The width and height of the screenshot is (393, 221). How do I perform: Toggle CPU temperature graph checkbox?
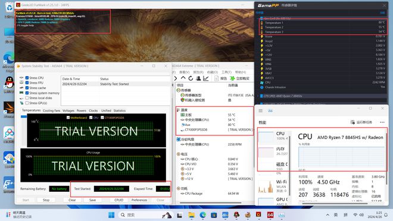pos(91,118)
